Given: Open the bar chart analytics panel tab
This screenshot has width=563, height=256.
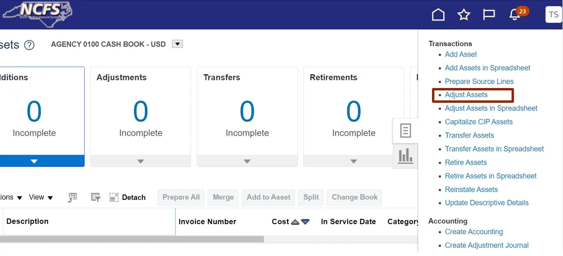Looking at the screenshot, I should click(405, 156).
